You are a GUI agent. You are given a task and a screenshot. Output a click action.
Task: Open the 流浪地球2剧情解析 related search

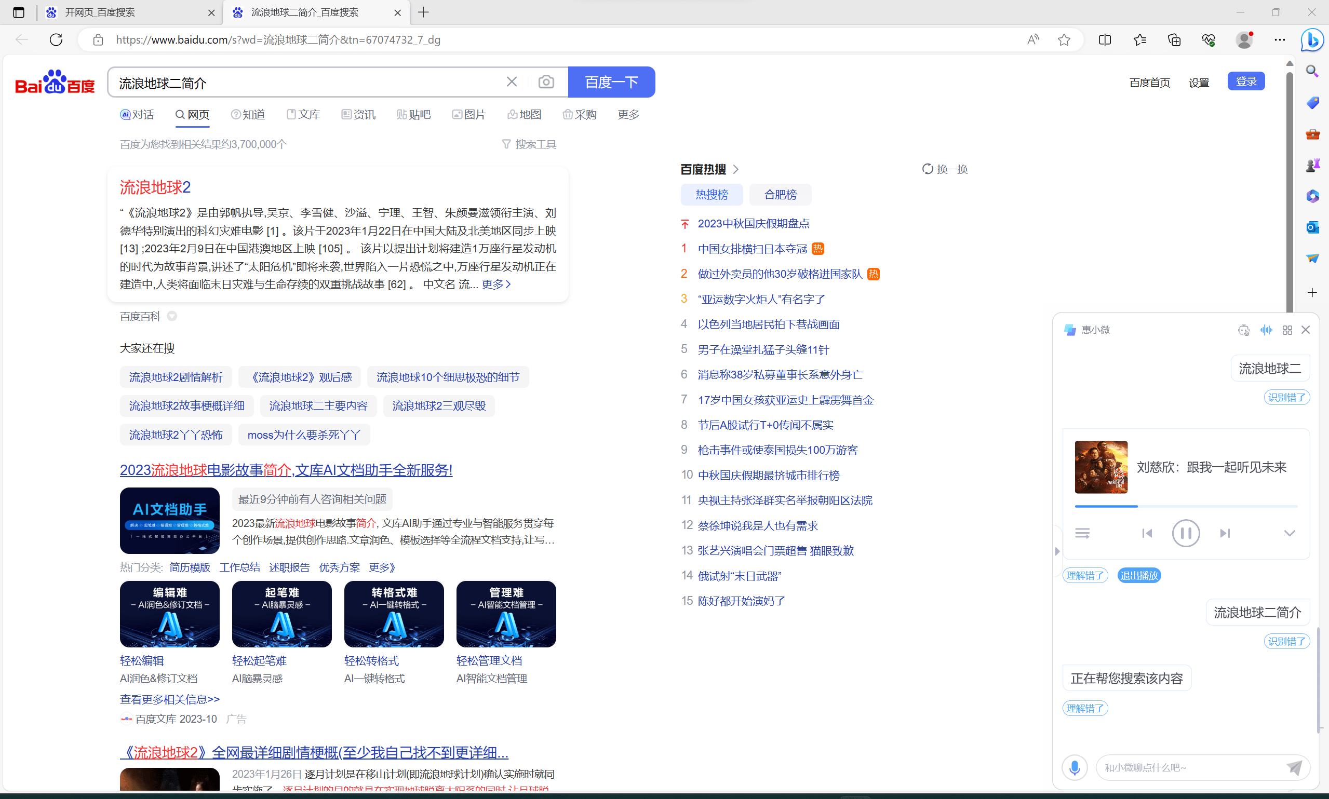tap(176, 377)
